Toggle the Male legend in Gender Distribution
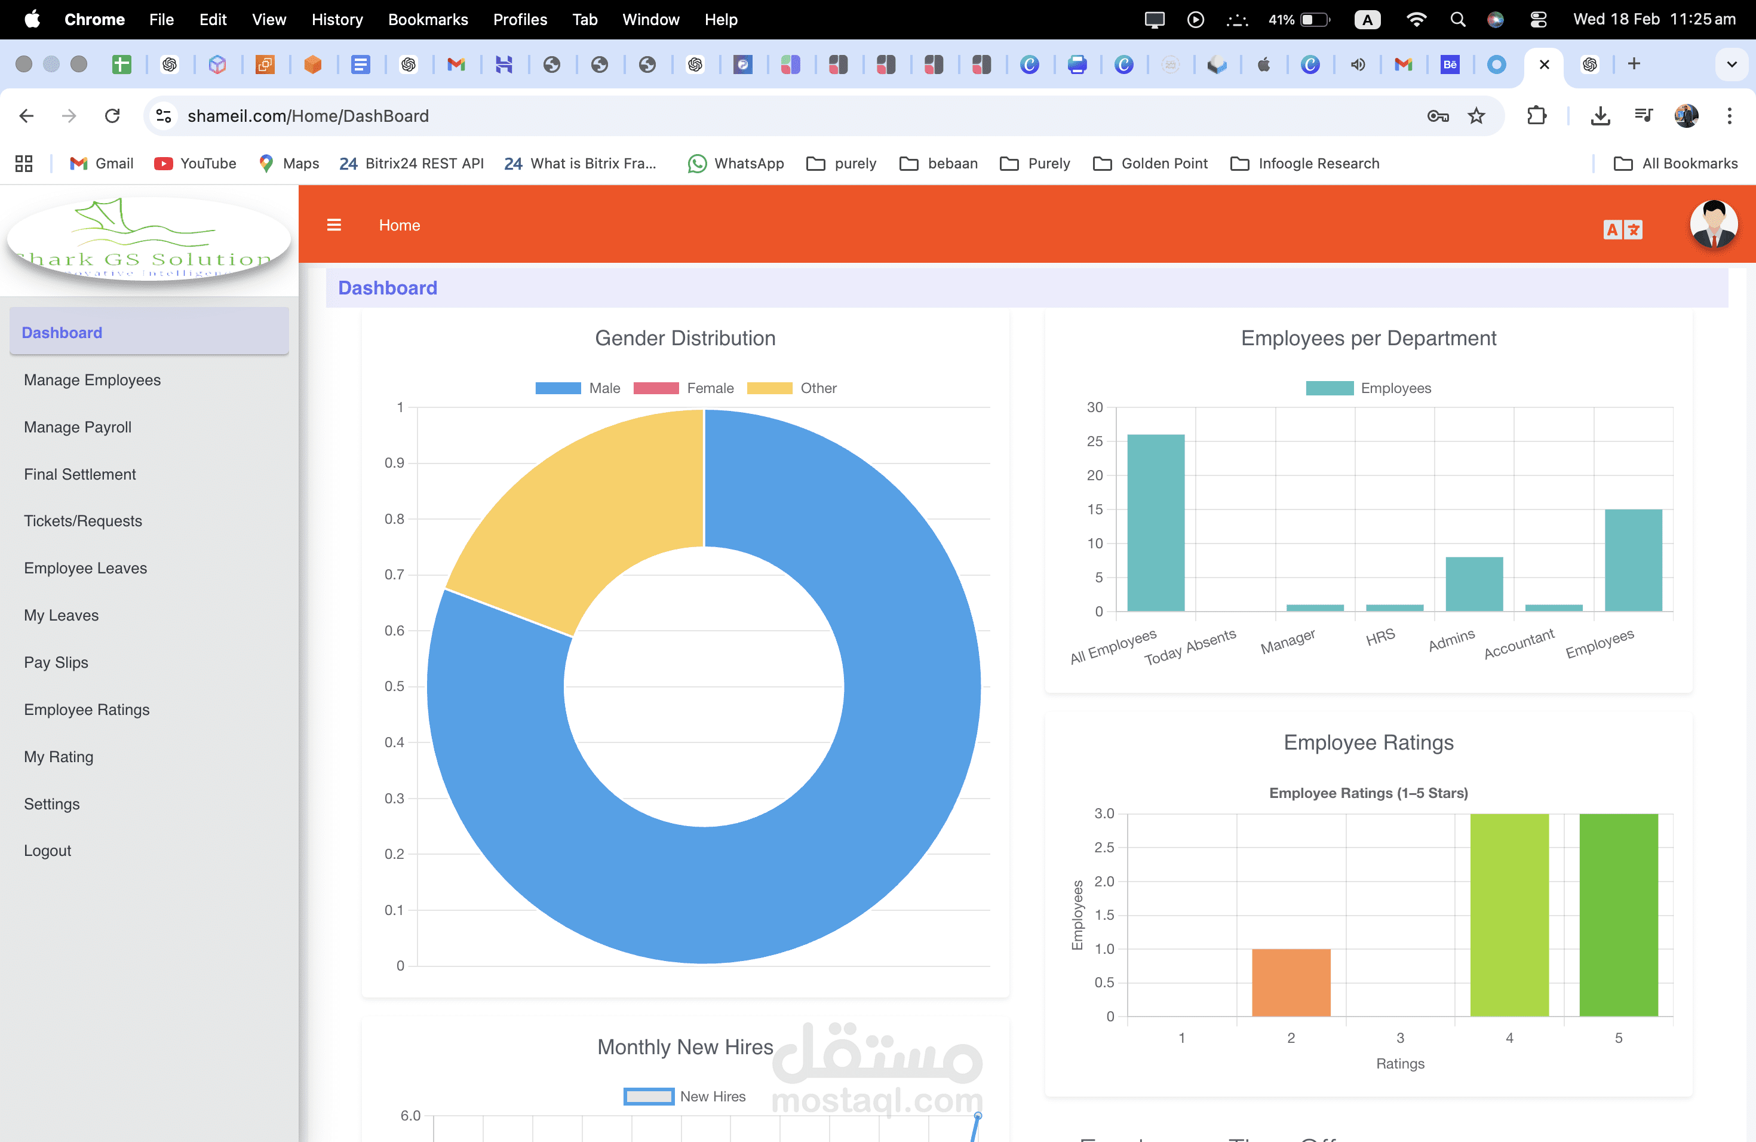The width and height of the screenshot is (1756, 1142). [x=578, y=388]
